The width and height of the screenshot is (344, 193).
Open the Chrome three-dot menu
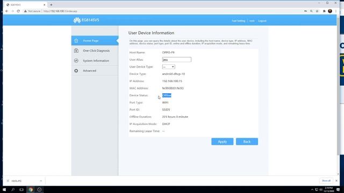(x=335, y=11)
